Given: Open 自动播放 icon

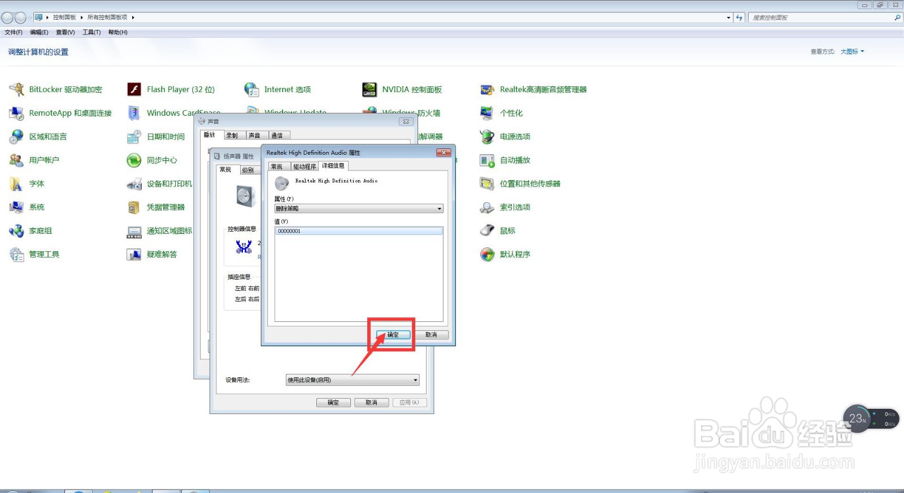Looking at the screenshot, I should [x=487, y=160].
